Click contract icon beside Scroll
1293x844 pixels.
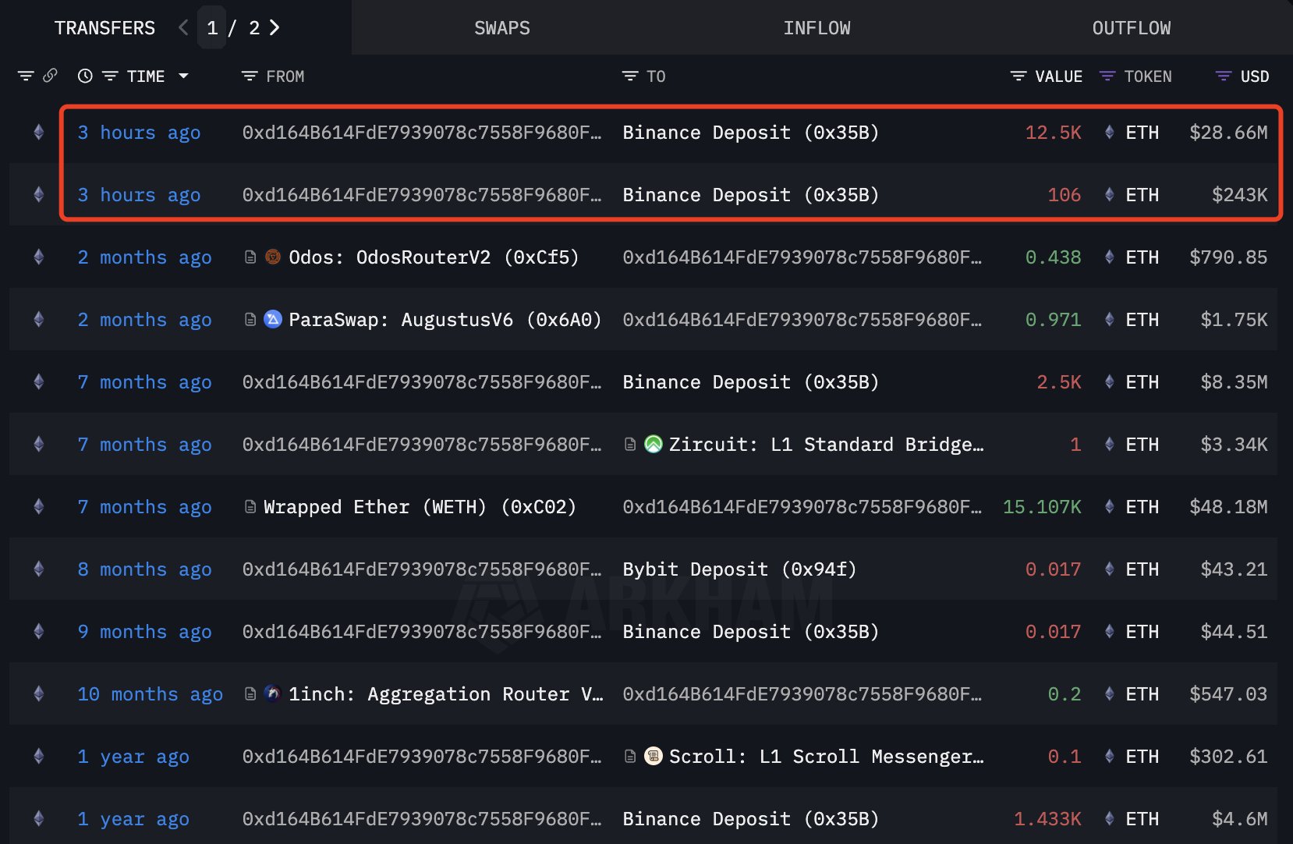pyautogui.click(x=630, y=756)
